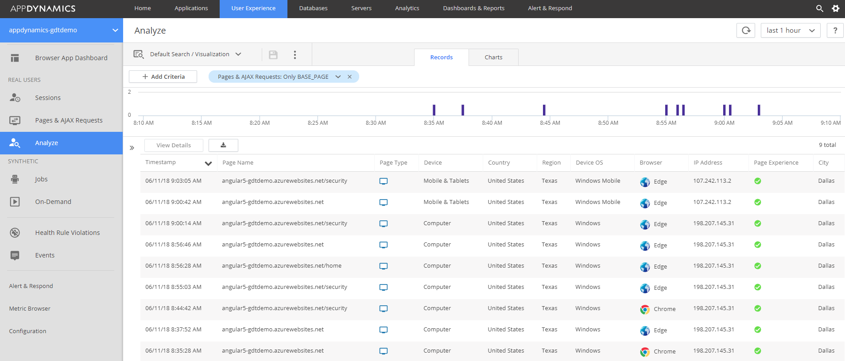
Task: Click green page experience check for 8:37:52 AM
Action: coord(758,330)
